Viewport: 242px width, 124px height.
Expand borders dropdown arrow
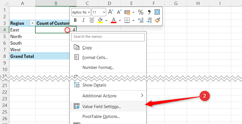133,20
